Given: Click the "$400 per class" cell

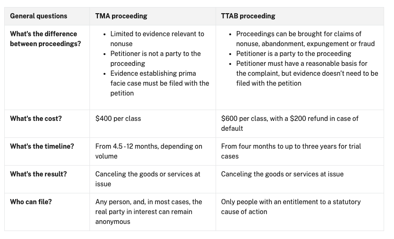Looking at the screenshot, I should pos(118,119).
